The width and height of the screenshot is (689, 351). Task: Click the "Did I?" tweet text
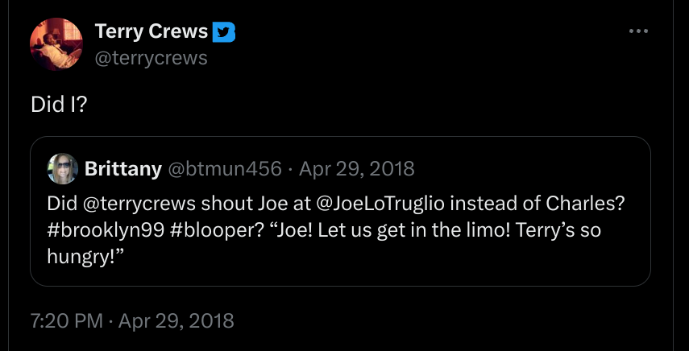tap(59, 104)
